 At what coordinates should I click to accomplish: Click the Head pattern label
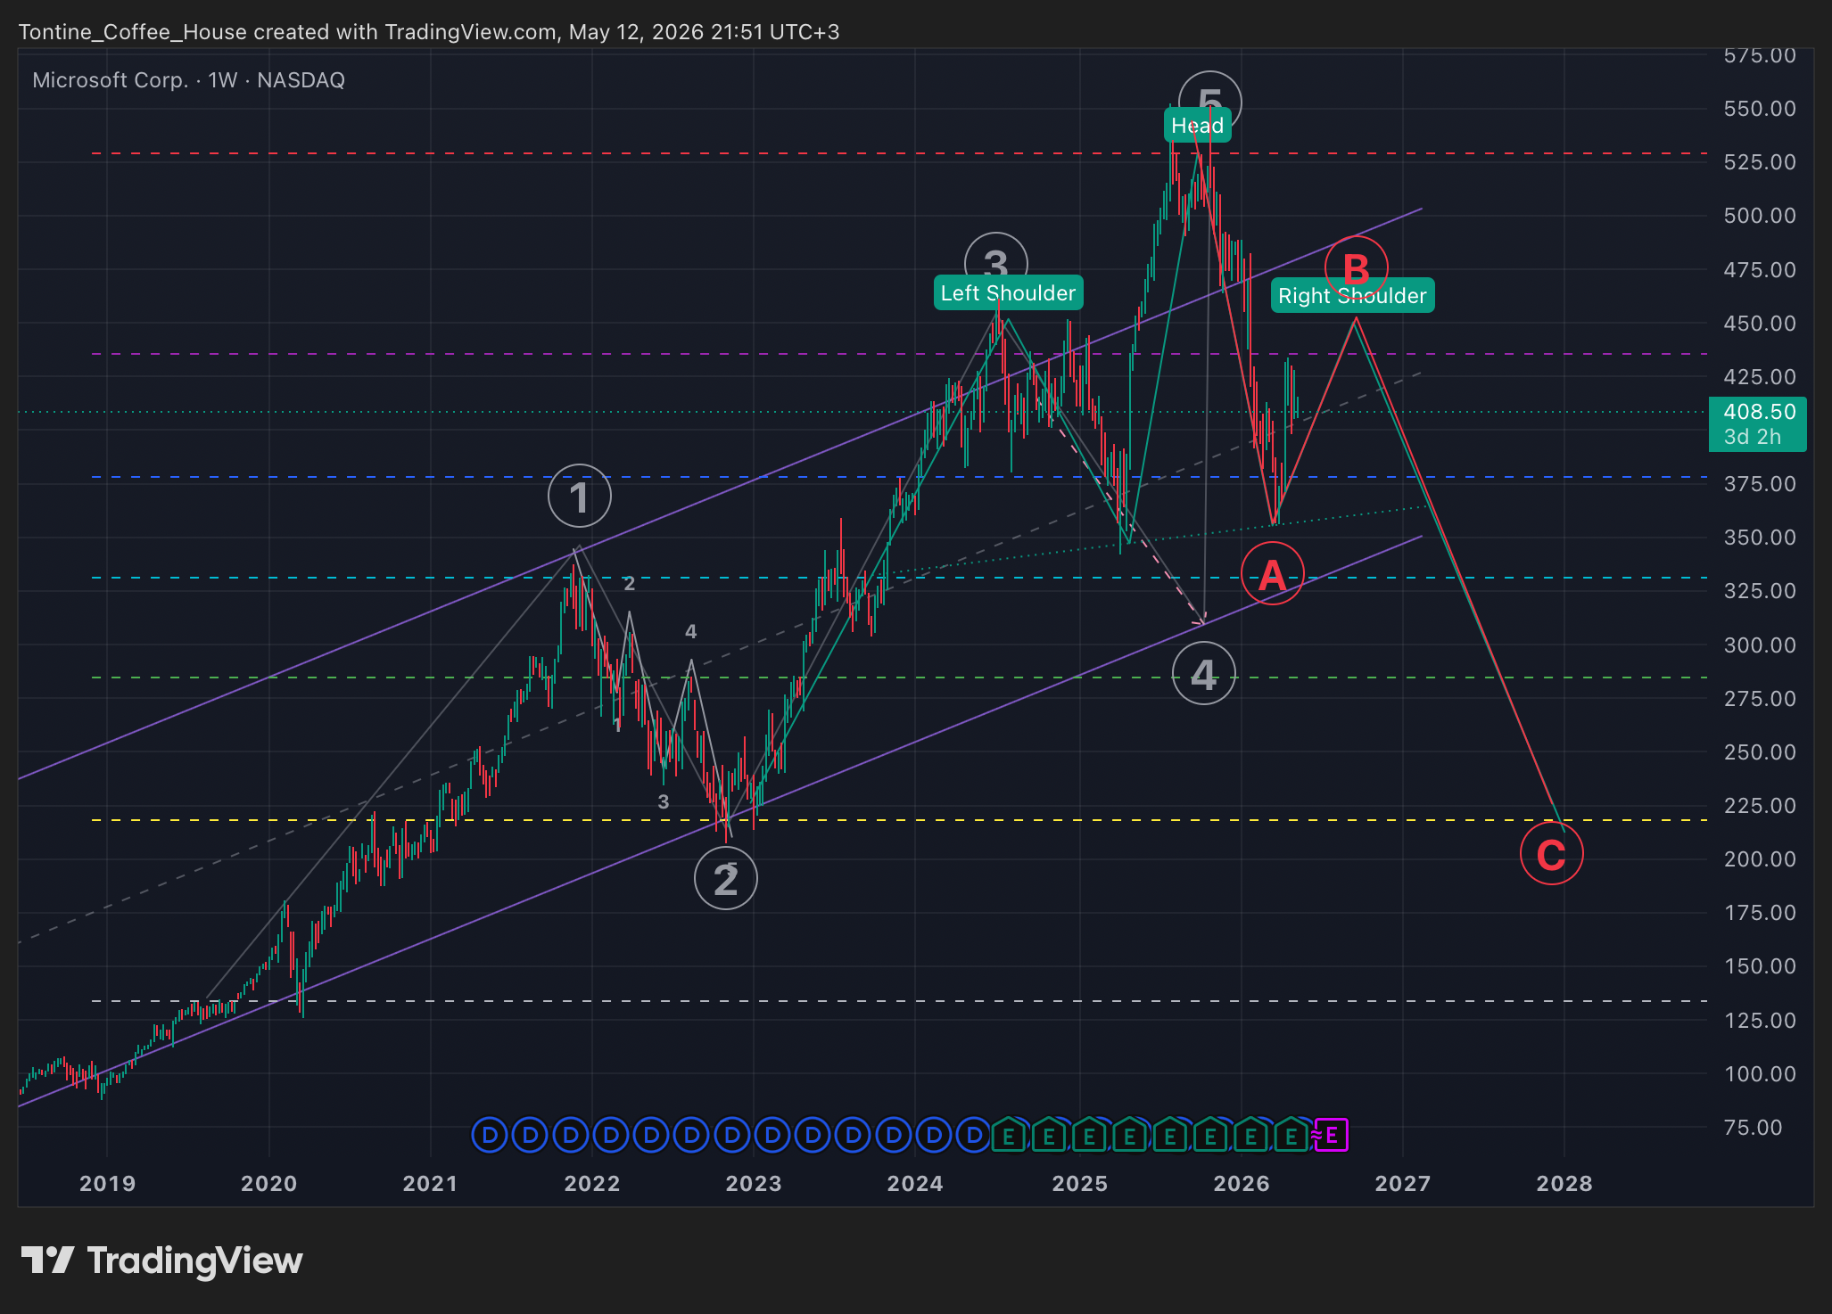pyautogui.click(x=1198, y=126)
